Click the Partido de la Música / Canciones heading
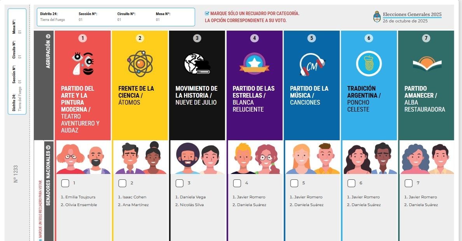Viewport: 462px width, 241px height. [309, 95]
